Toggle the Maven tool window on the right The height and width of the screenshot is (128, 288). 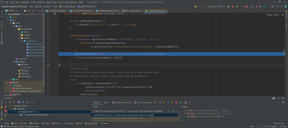click(x=286, y=26)
